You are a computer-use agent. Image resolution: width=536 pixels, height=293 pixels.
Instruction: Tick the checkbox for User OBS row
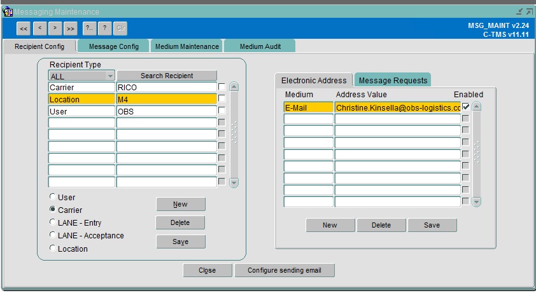pyautogui.click(x=222, y=111)
